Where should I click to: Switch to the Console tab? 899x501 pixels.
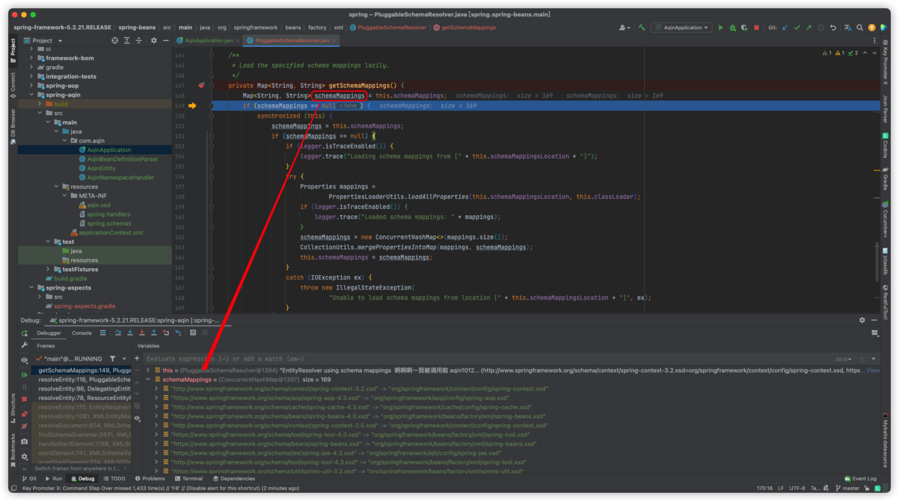(82, 333)
